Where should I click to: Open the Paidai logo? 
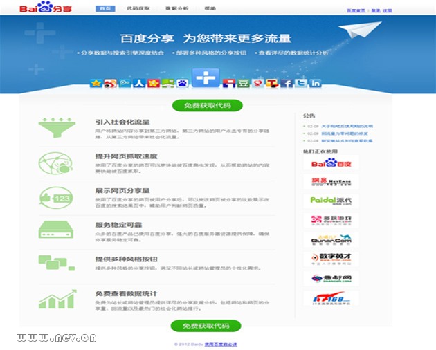pos(331,201)
